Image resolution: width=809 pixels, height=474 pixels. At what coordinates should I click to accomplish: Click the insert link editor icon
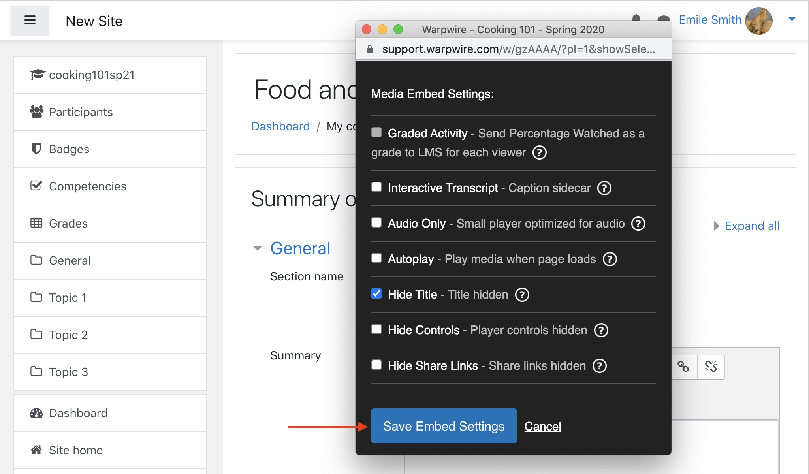point(683,367)
